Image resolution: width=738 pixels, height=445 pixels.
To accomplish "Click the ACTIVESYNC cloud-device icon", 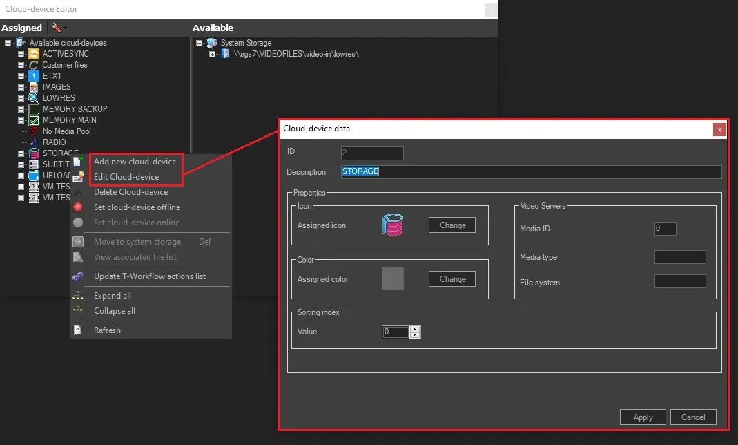I will pos(34,54).
